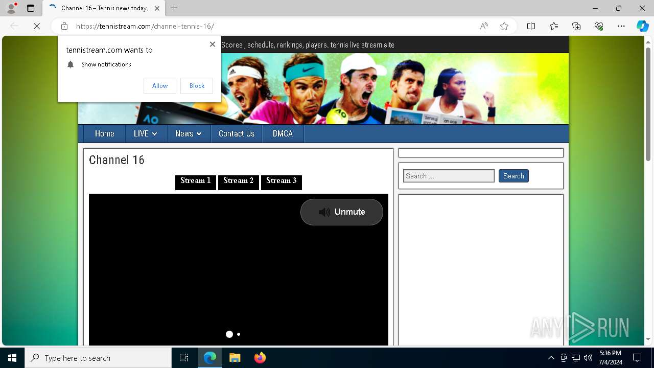
Task: Block notifications from tennistream.com
Action: point(197,86)
